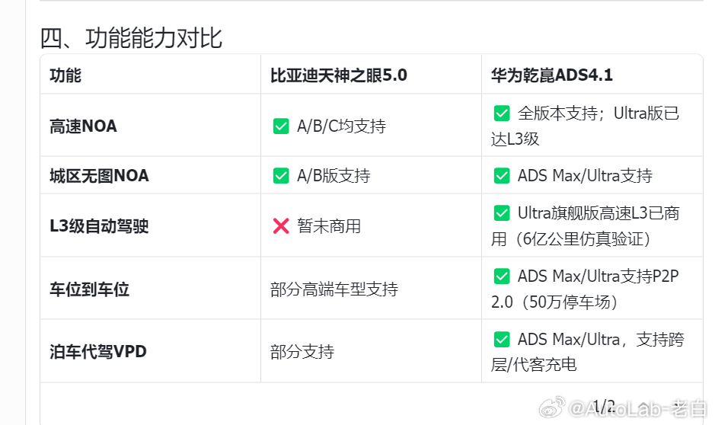Select the 高速NOA row label

pyautogui.click(x=83, y=126)
